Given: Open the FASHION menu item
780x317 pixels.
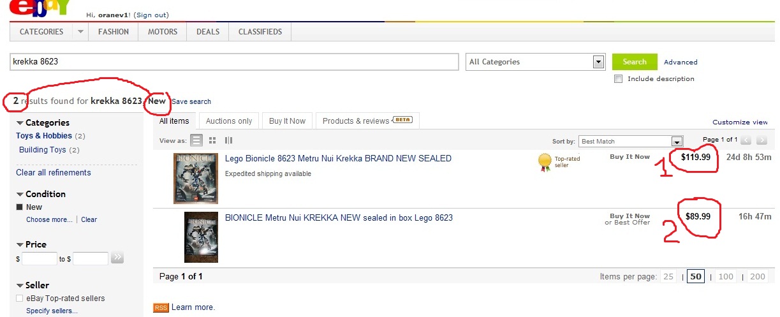Looking at the screenshot, I should coord(114,31).
